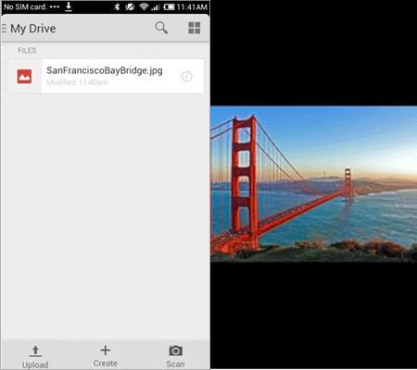Screen dimensions: 417x370
Task: Click the Scan label
Action: tap(175, 364)
